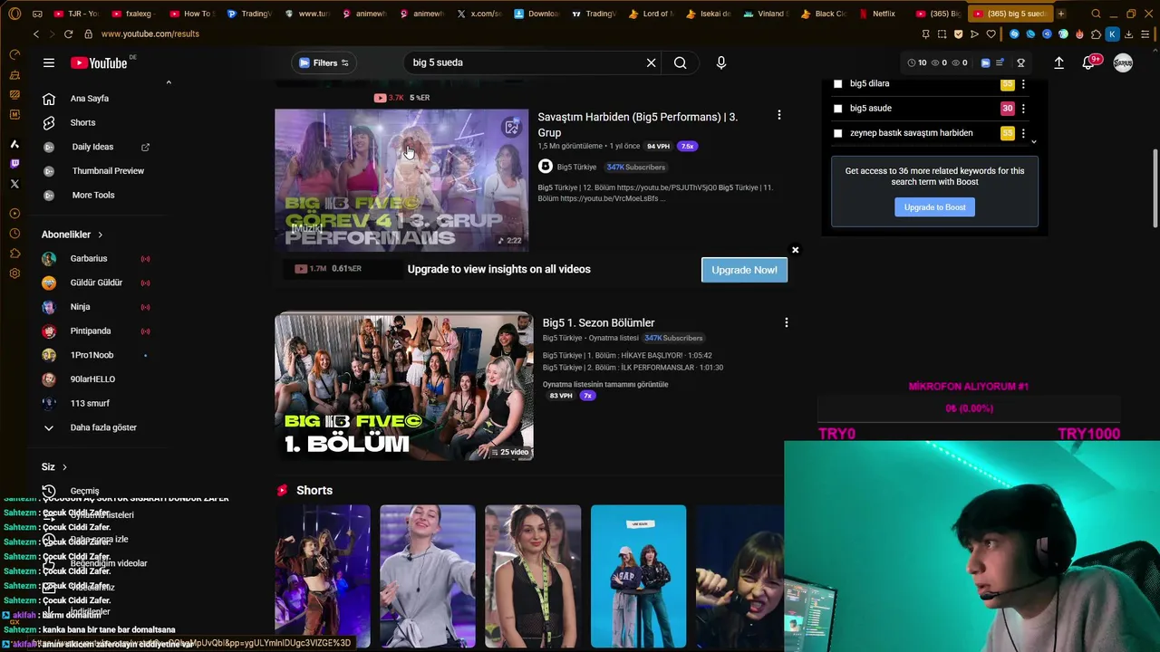Expand the Abonelikler section chevron
The height and width of the screenshot is (652, 1160).
point(100,235)
